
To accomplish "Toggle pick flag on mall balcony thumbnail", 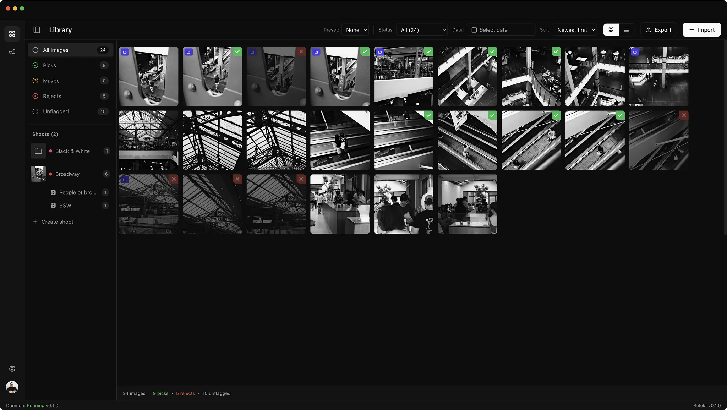I will click(429, 51).
